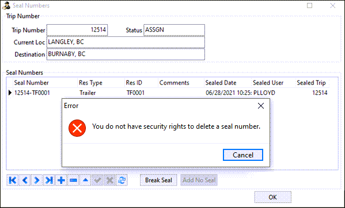Jump to last record icon
This screenshot has width=345, height=208.
(x=49, y=180)
